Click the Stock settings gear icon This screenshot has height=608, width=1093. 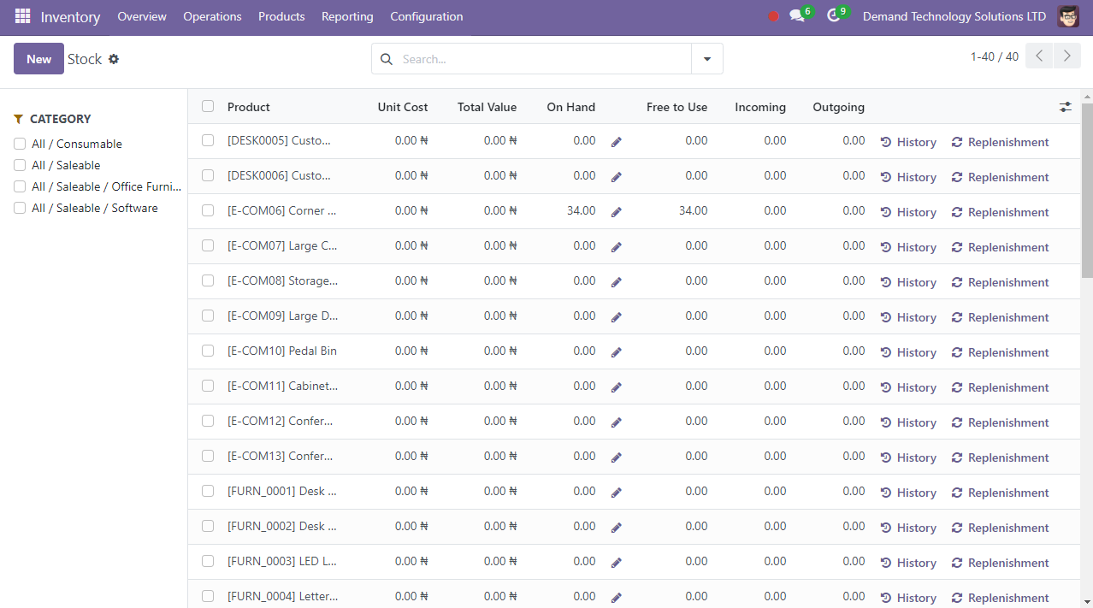(x=114, y=59)
